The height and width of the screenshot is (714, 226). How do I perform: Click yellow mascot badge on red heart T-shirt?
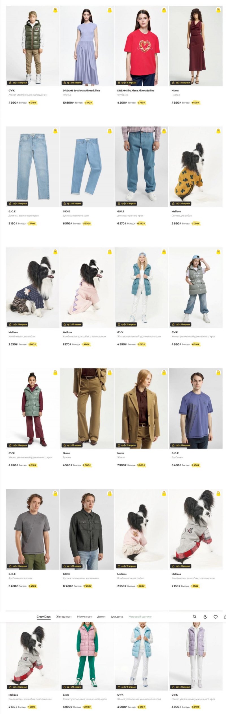[x=164, y=10]
